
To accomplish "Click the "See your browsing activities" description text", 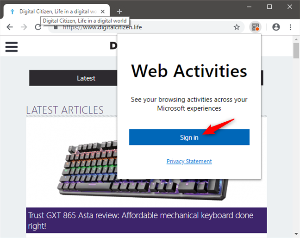I will click(x=189, y=104).
